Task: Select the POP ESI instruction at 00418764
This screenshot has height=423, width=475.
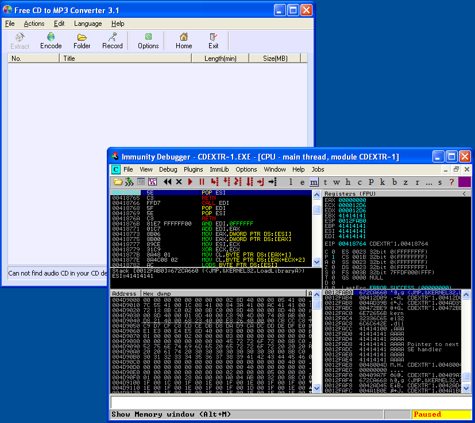Action: [x=211, y=193]
